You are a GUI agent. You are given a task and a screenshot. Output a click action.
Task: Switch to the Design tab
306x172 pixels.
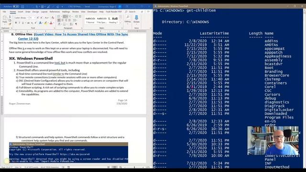[35, 11]
